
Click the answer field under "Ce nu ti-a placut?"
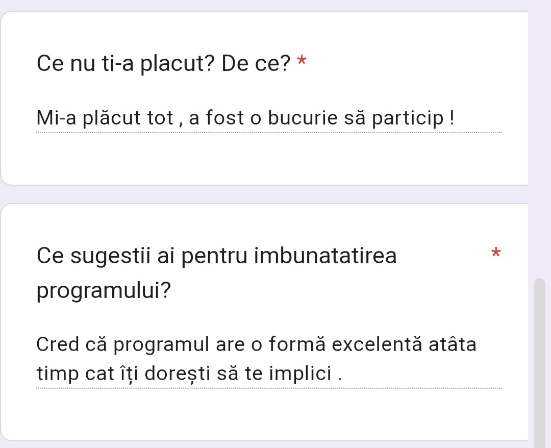pyautogui.click(x=245, y=119)
